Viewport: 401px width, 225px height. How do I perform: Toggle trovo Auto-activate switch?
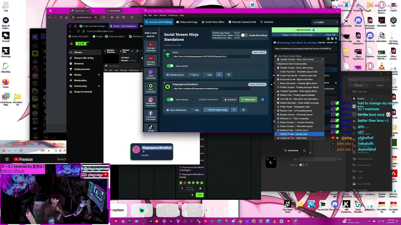pyautogui.click(x=170, y=66)
